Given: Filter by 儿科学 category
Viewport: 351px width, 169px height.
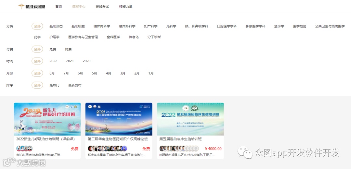Looking at the screenshot, I should 171,26.
